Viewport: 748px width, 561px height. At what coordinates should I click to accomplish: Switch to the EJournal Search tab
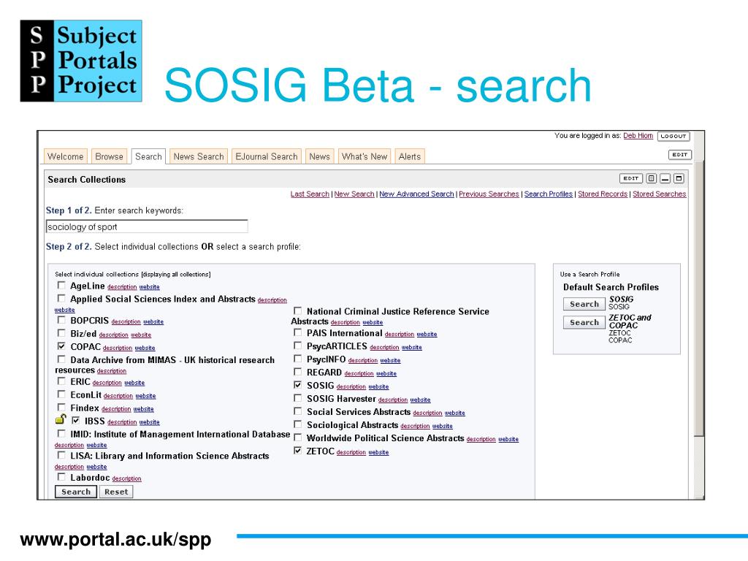[266, 156]
